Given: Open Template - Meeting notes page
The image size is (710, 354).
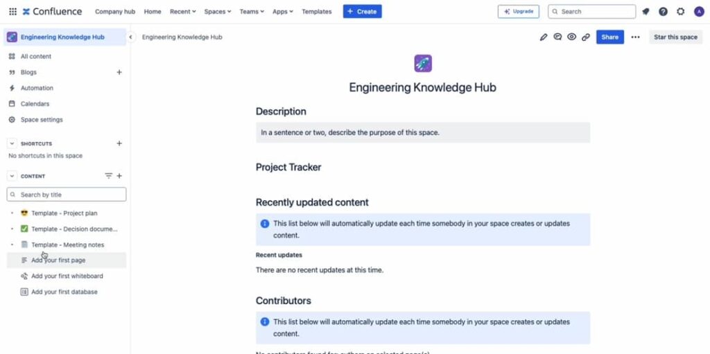Looking at the screenshot, I should pyautogui.click(x=67, y=245).
